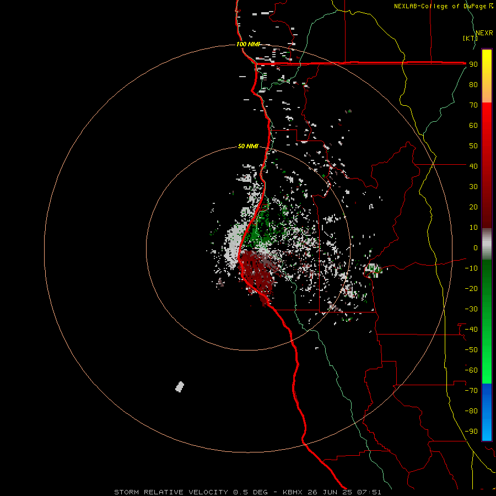496x496 pixels.
Task: Click the [KT] units label
Action: tap(470, 38)
